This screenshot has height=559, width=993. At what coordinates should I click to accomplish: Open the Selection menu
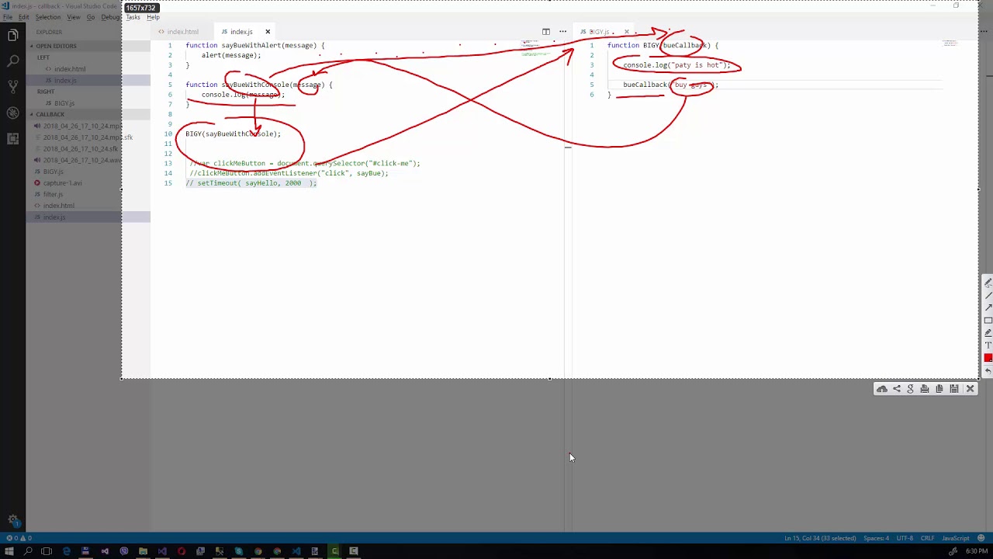(48, 17)
